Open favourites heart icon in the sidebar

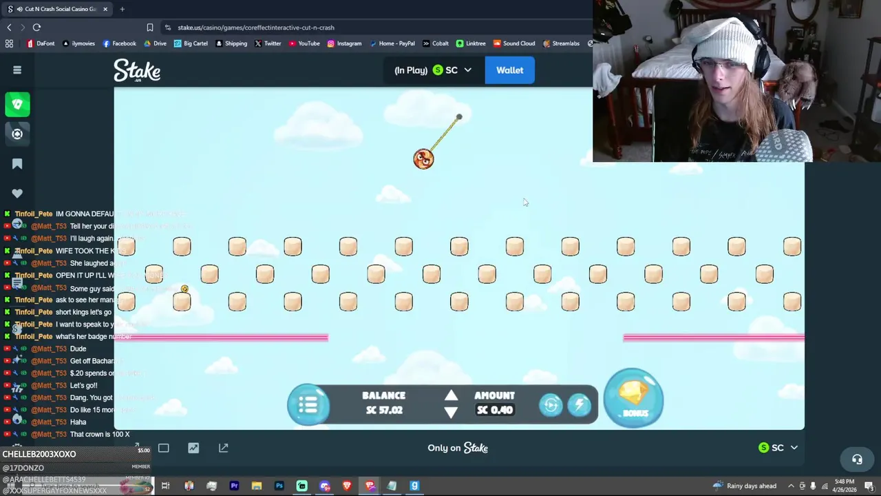coord(17,194)
